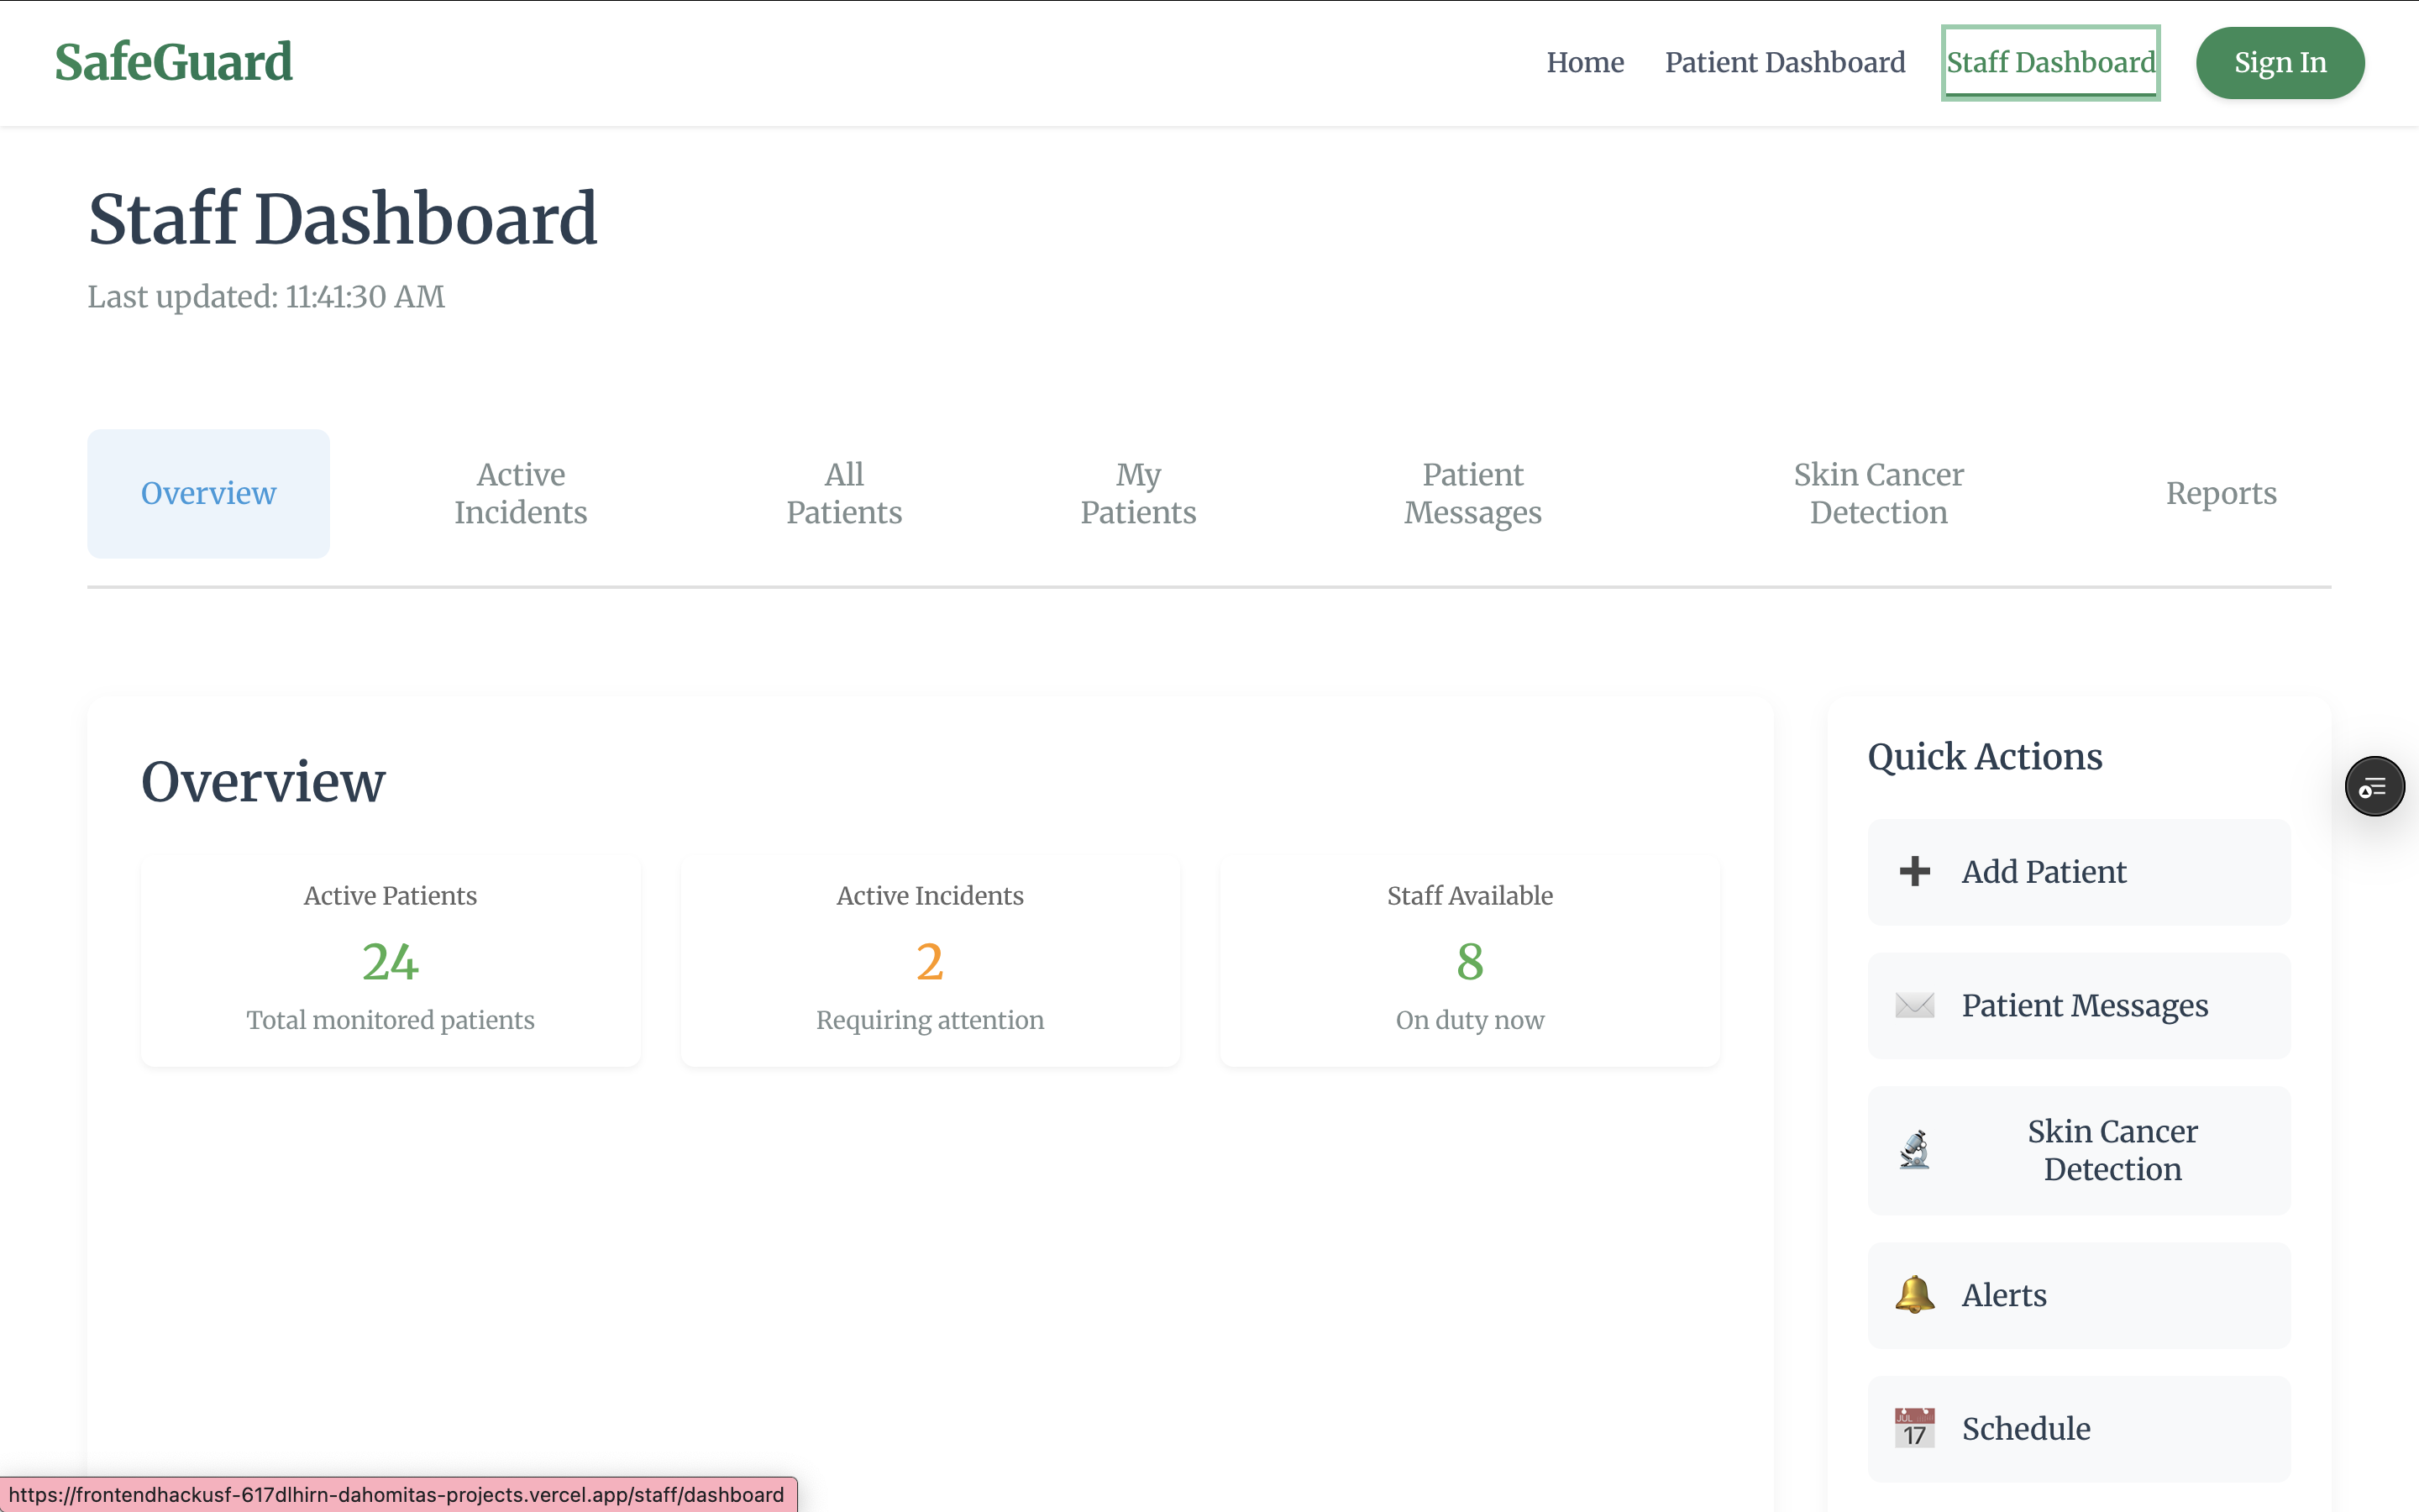
Task: Click the plus icon to Add Patient
Action: click(1915, 871)
